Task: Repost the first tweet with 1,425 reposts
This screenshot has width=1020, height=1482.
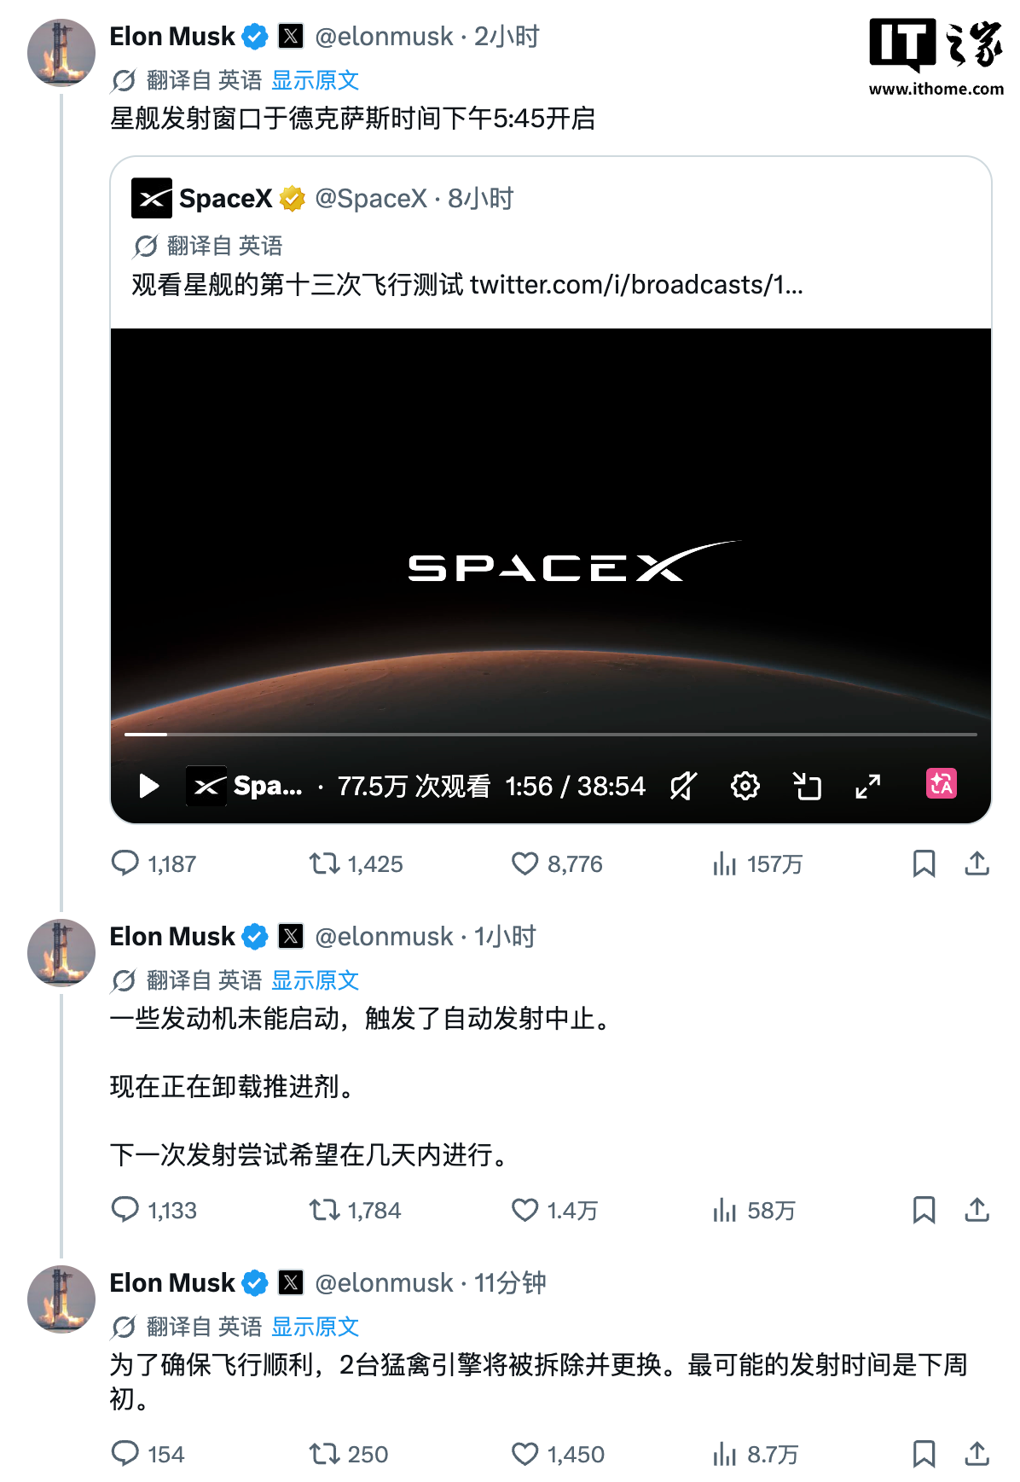Action: pyautogui.click(x=356, y=864)
